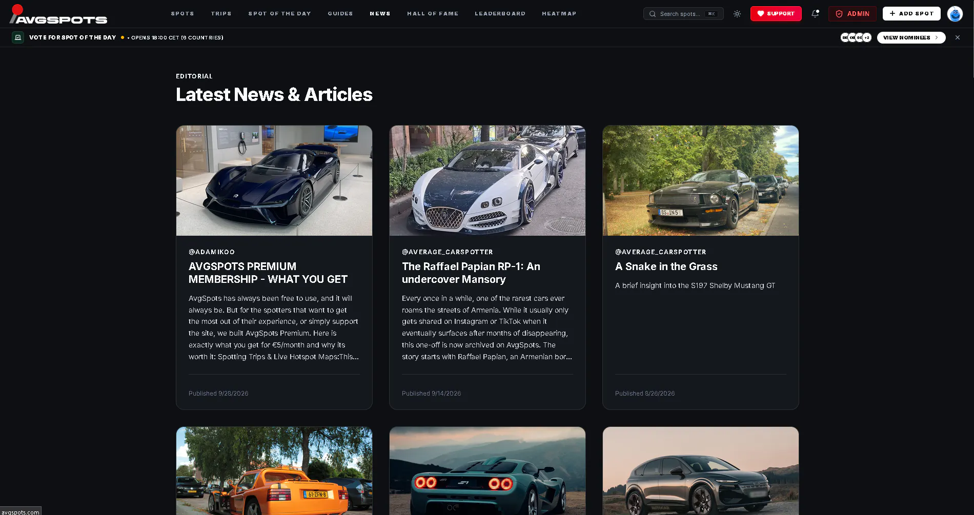Click the Add Spot button

click(911, 14)
